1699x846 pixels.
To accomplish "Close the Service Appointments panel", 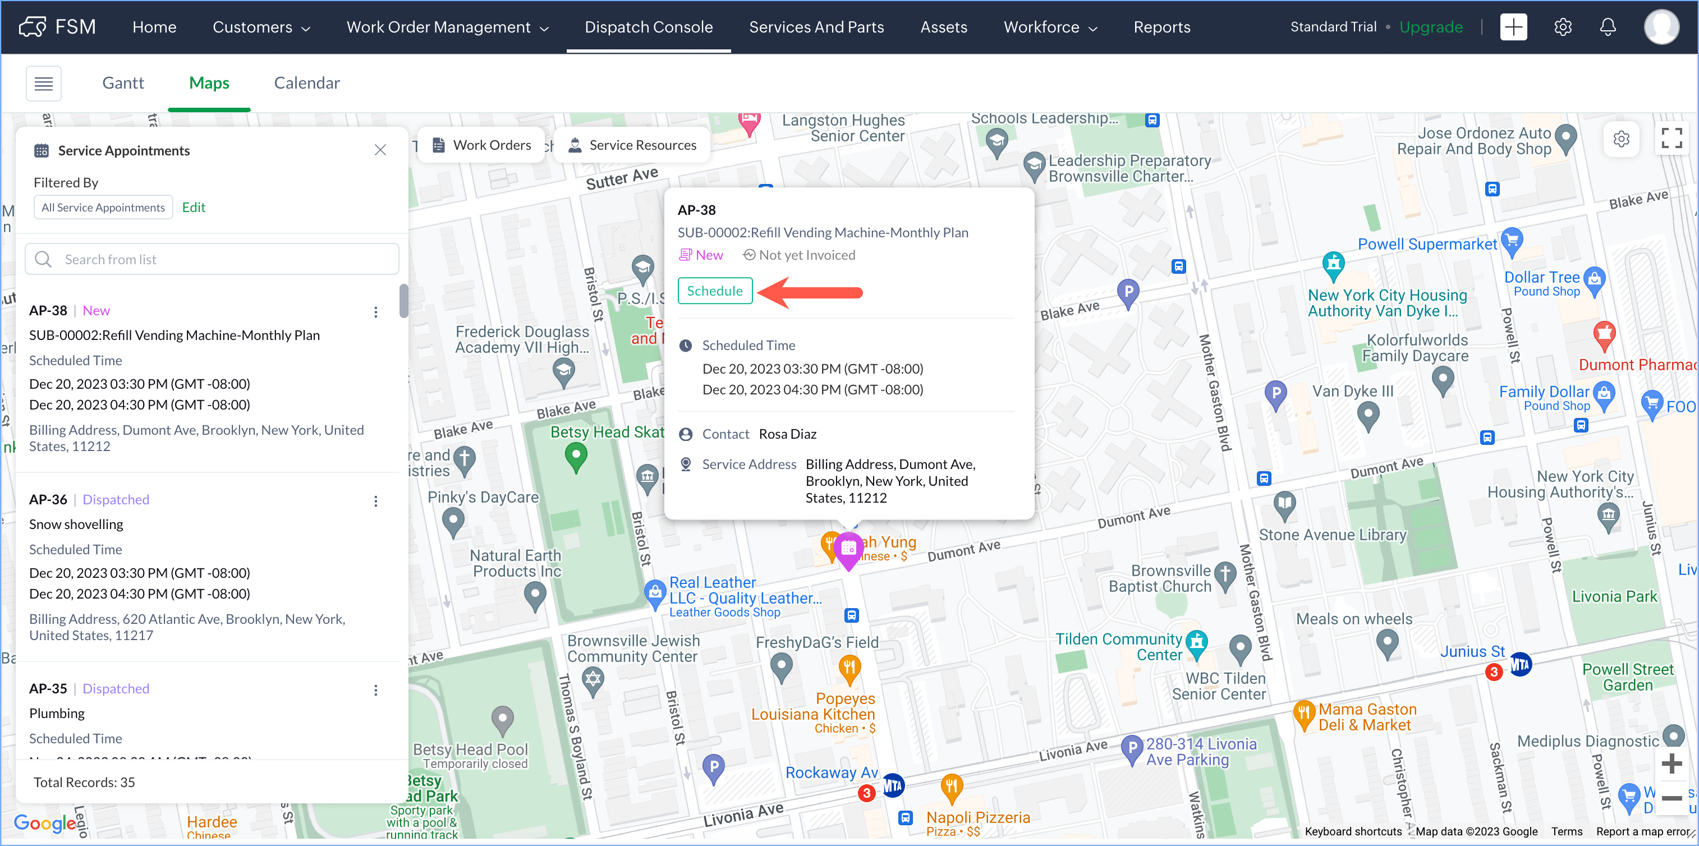I will (380, 150).
